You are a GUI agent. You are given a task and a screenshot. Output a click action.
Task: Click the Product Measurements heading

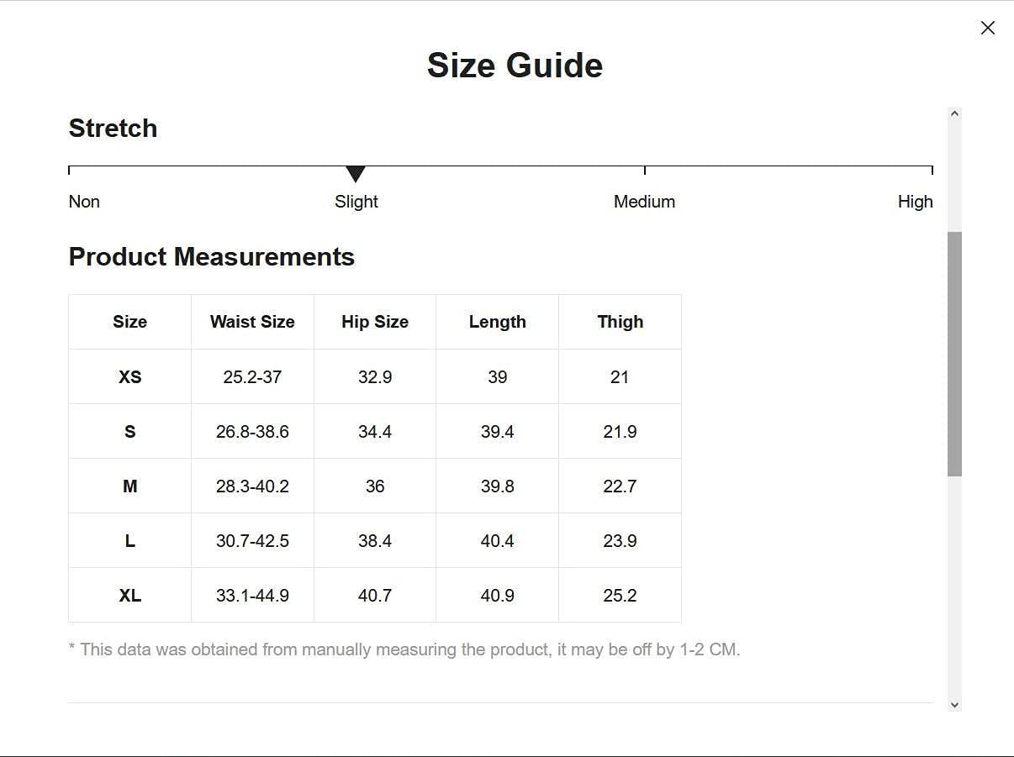212,257
